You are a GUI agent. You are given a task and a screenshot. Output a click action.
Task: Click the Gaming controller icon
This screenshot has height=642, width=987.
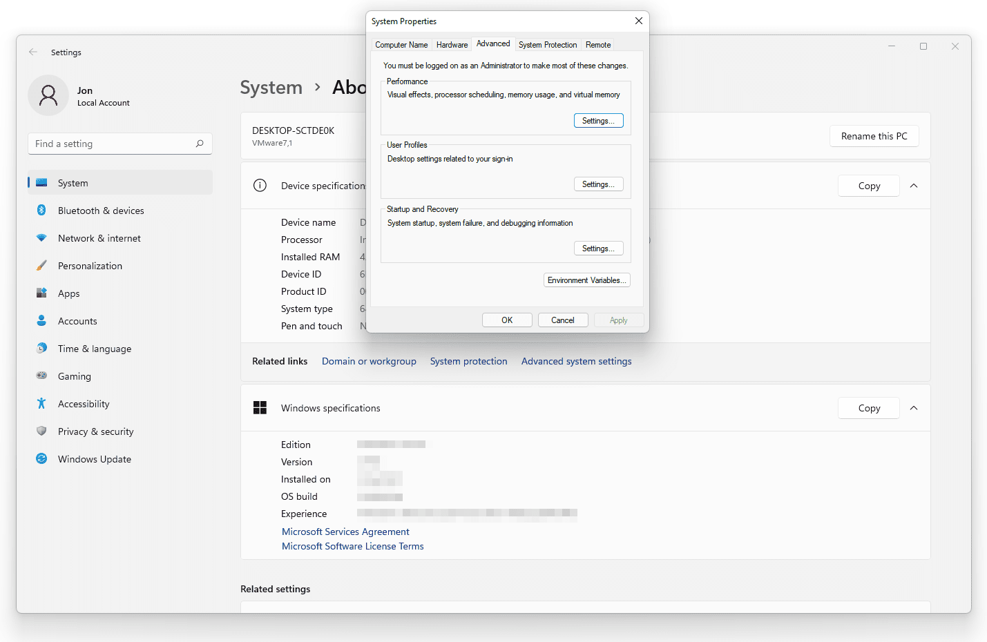click(x=41, y=376)
